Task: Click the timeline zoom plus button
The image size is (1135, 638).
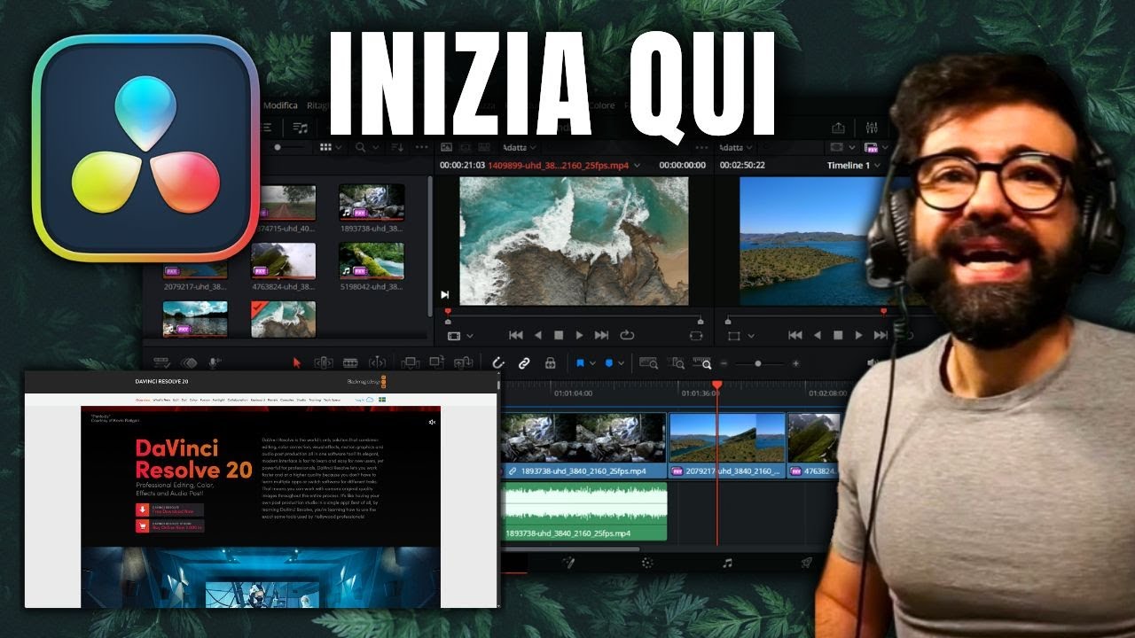Action: point(795,363)
